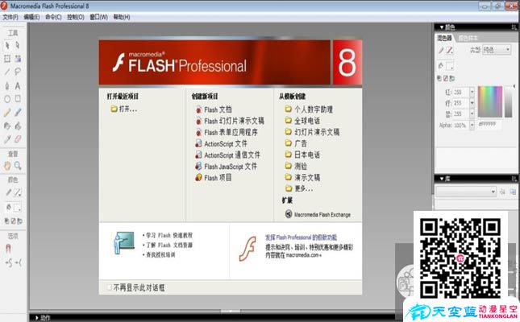Image resolution: width=520 pixels, height=322 pixels.
Task: Select the Gradient Transform tool
Action: (x=18, y=59)
